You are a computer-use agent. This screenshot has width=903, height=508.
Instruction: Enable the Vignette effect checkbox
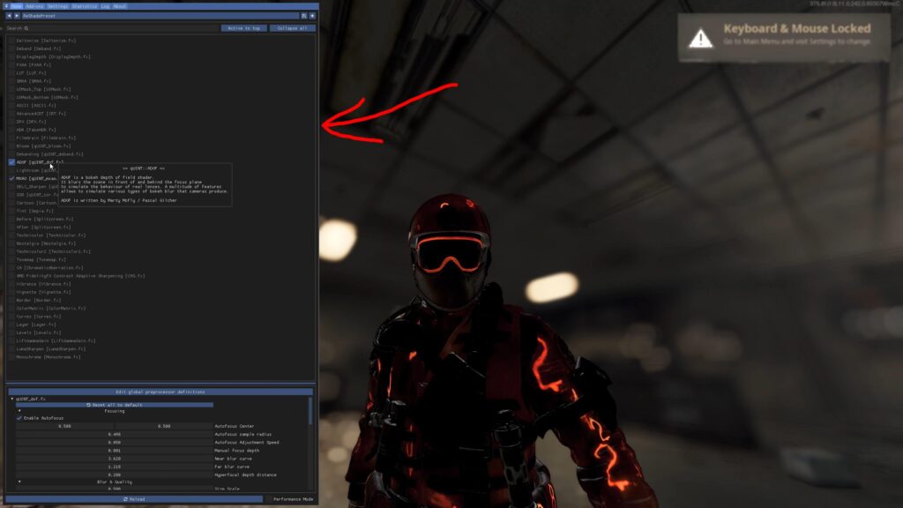[11, 292]
